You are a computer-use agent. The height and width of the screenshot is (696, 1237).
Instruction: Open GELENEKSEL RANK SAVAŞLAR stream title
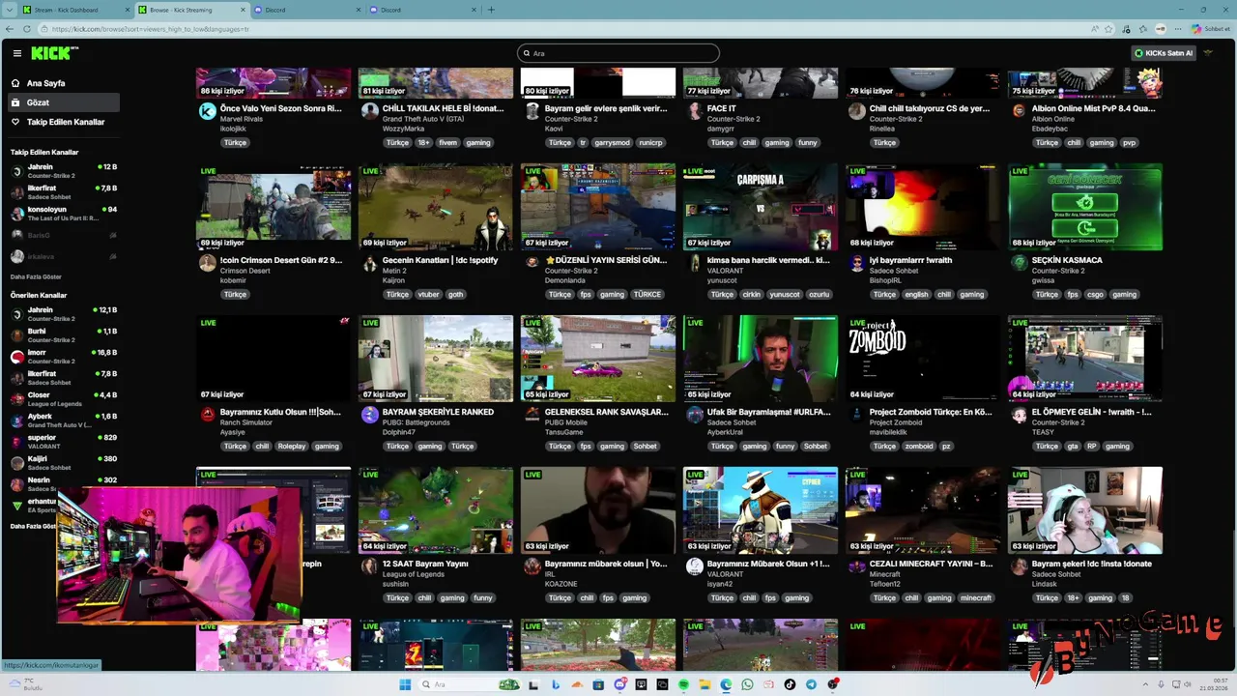606,412
